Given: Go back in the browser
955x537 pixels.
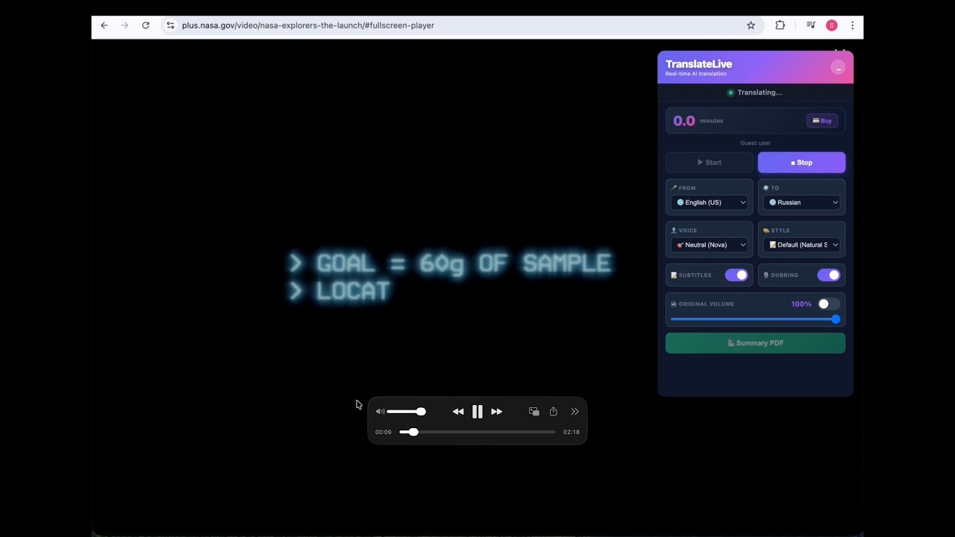Looking at the screenshot, I should pos(104,25).
